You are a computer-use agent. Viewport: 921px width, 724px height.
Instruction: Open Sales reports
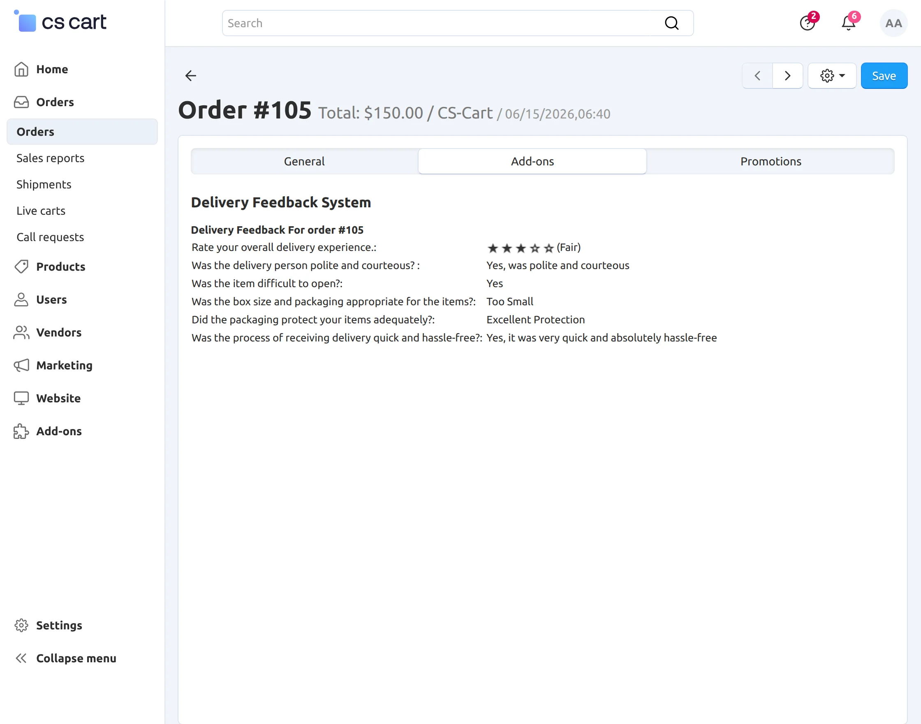click(51, 158)
